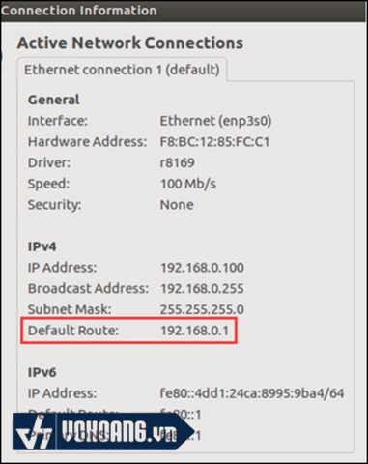Click the IPv4 'IP Address:' label
Viewport: 368px width, 464px height.
coord(62,268)
